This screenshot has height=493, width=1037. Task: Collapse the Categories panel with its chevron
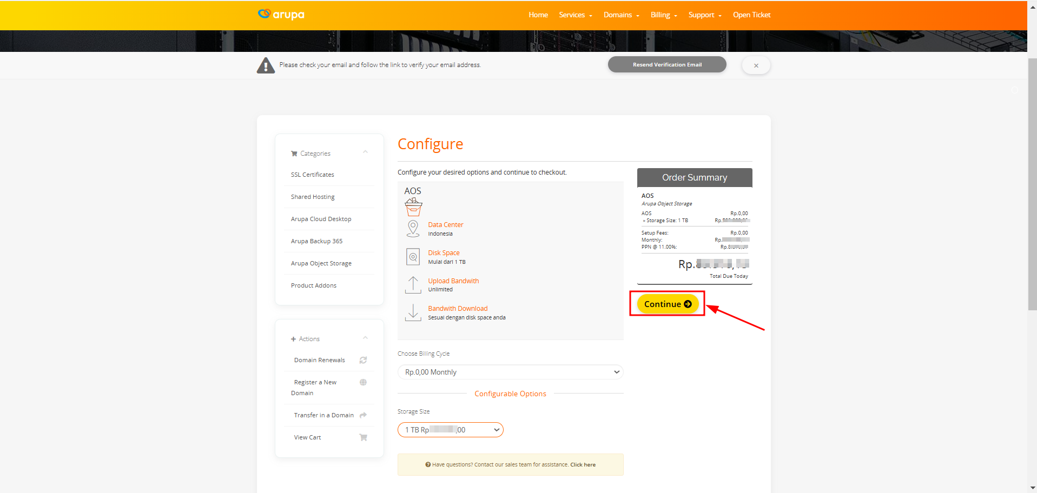tap(365, 152)
